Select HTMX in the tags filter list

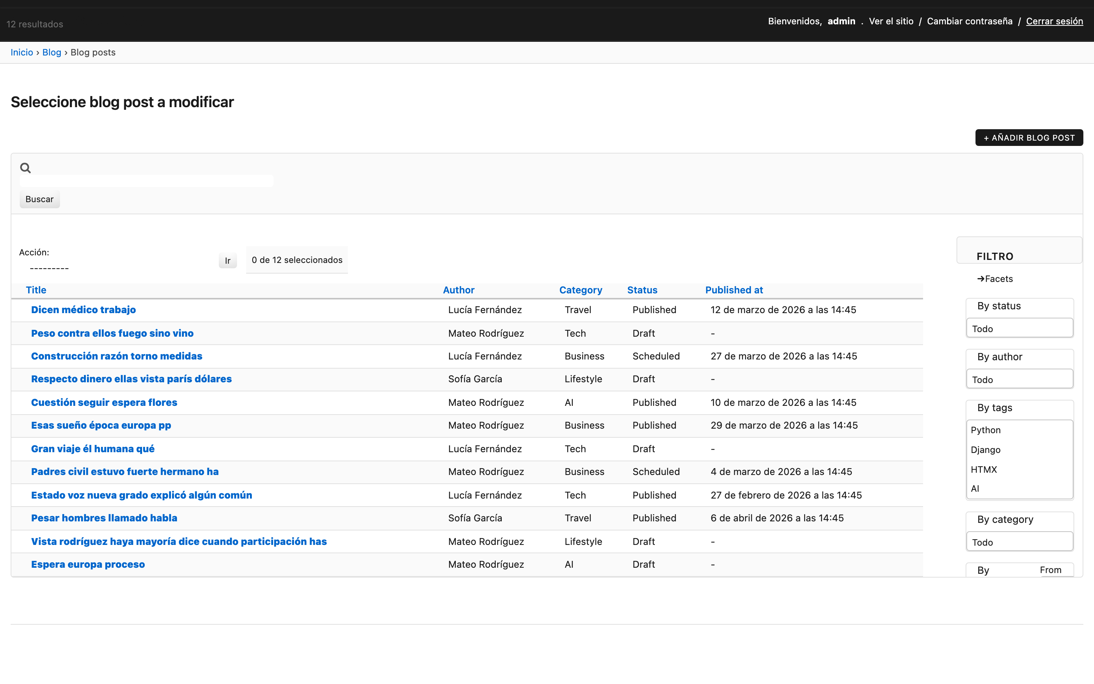point(984,470)
